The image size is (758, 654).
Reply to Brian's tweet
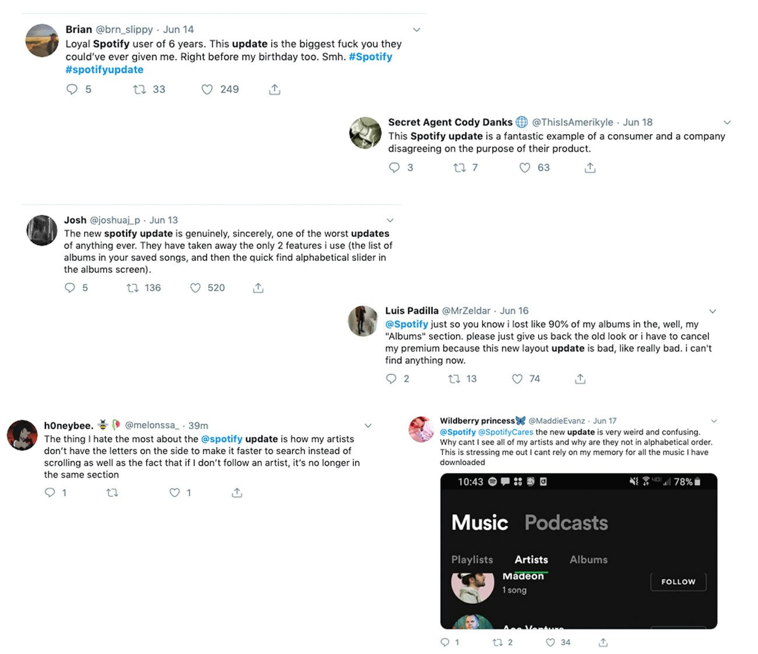pos(72,90)
